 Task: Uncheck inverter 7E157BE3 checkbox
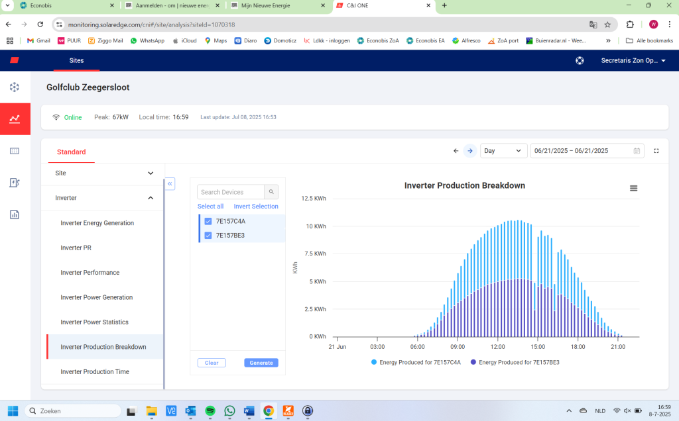208,235
